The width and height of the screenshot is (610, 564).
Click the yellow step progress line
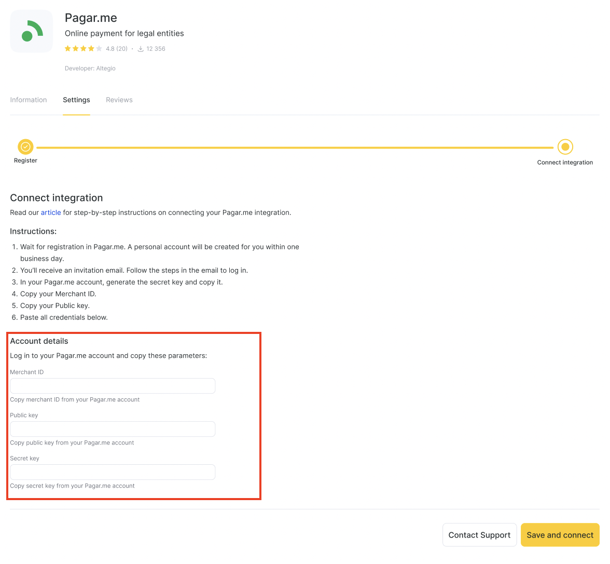click(295, 147)
